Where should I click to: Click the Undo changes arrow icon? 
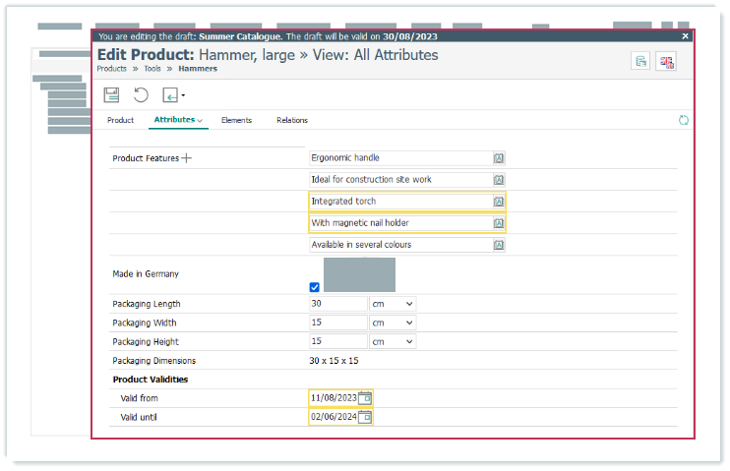click(x=141, y=95)
